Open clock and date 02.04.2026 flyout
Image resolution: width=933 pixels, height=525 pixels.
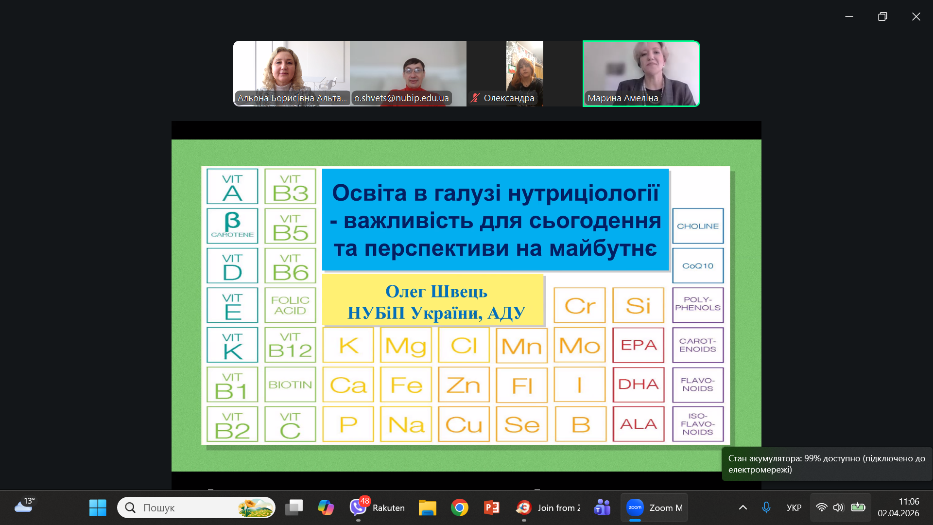click(x=898, y=507)
